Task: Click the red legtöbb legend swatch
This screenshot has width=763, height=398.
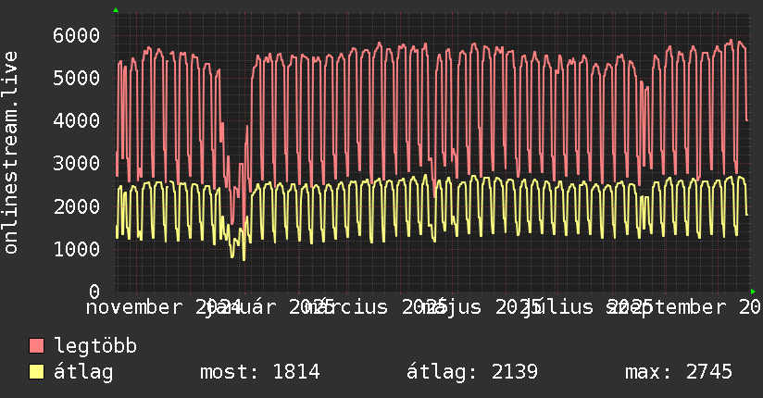Action: point(36,345)
